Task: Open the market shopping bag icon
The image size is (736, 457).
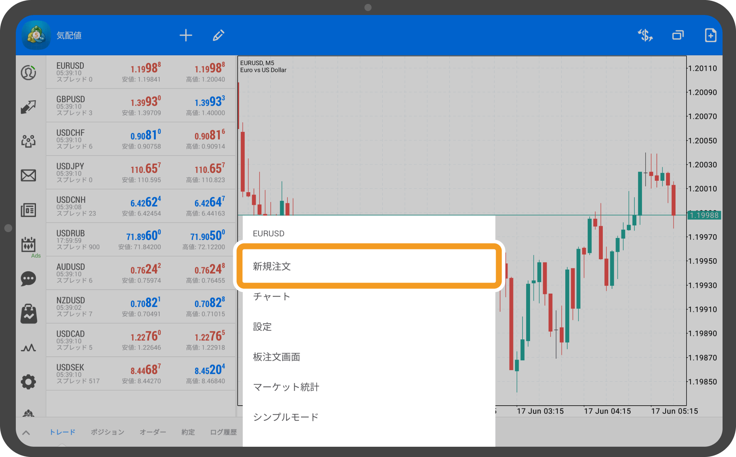Action: (28, 313)
